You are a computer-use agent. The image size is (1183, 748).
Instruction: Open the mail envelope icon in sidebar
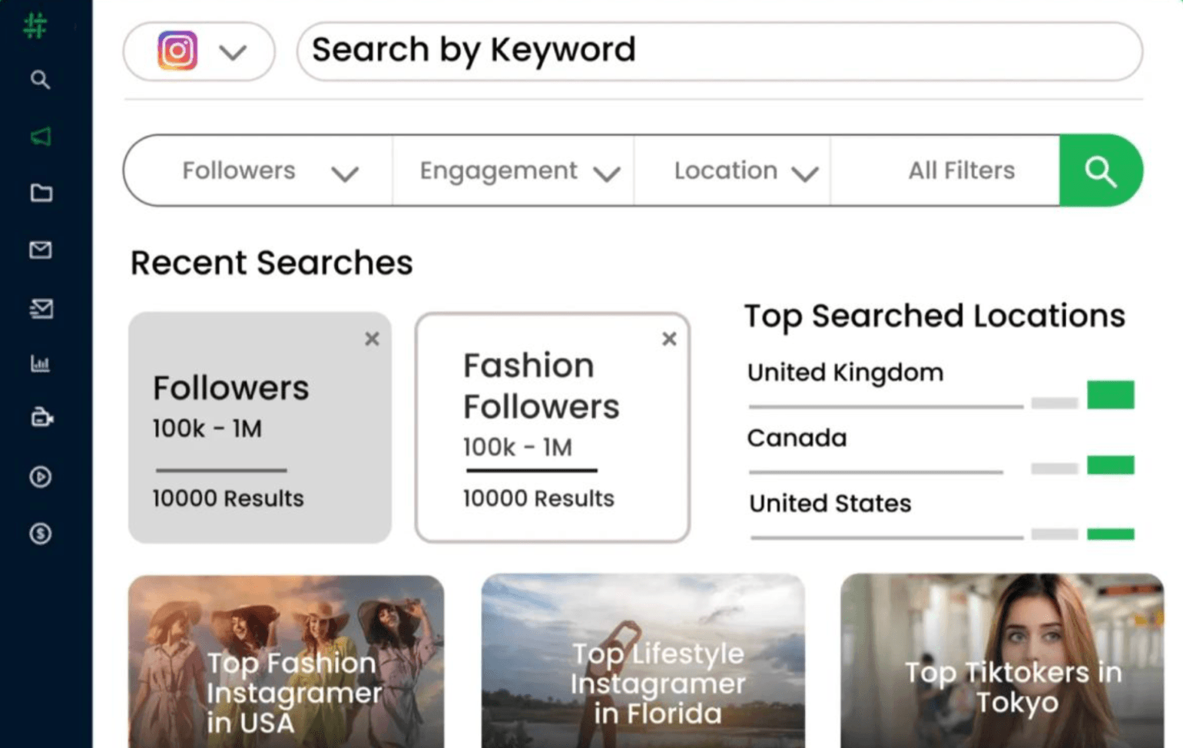point(41,250)
